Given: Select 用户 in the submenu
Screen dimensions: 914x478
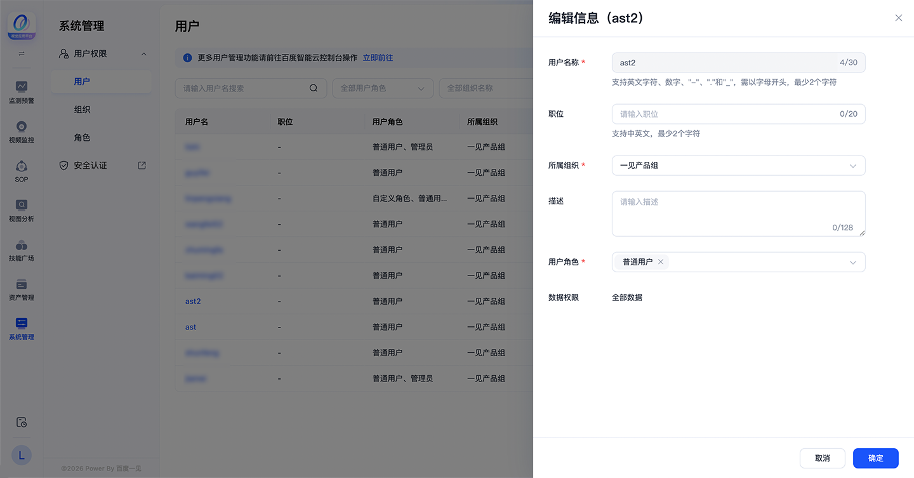Looking at the screenshot, I should [x=101, y=82].
